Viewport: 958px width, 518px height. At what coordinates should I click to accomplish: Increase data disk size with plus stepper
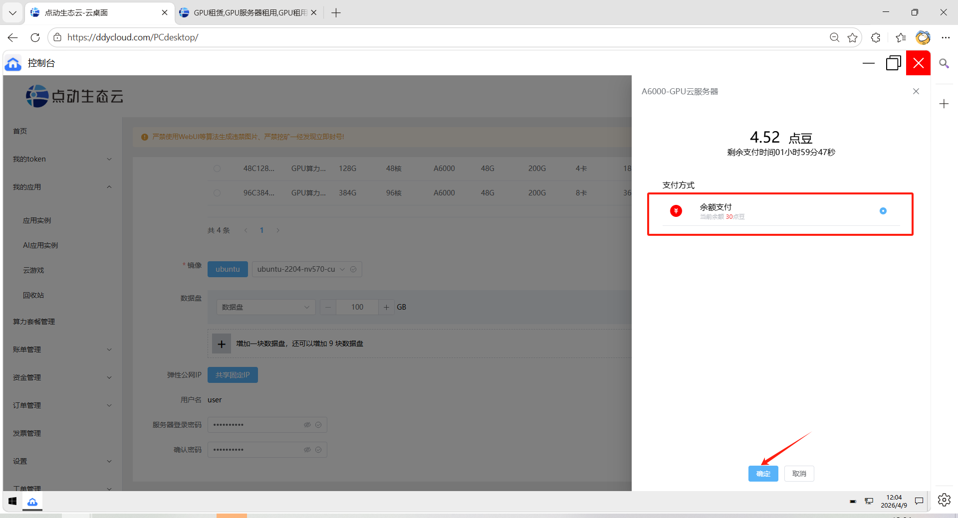[x=386, y=307]
